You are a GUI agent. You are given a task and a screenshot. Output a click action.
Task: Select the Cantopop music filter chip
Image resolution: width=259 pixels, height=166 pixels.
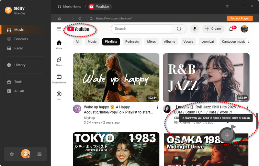point(233,42)
